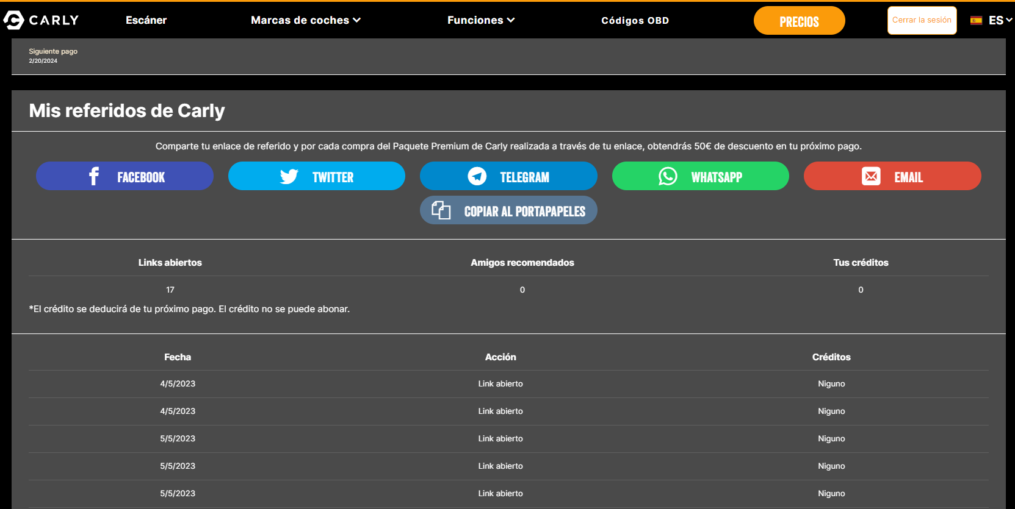The width and height of the screenshot is (1015, 509).
Task: Click the WhatsApp phone icon
Action: click(x=668, y=176)
